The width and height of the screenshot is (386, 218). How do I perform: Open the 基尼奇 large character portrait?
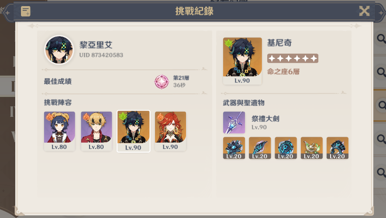[x=242, y=61]
